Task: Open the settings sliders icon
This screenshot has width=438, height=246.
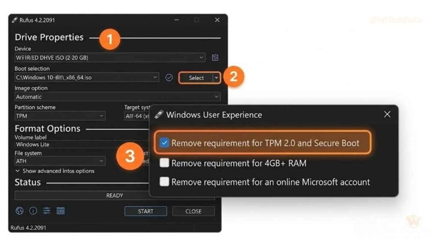Action: click(x=47, y=211)
